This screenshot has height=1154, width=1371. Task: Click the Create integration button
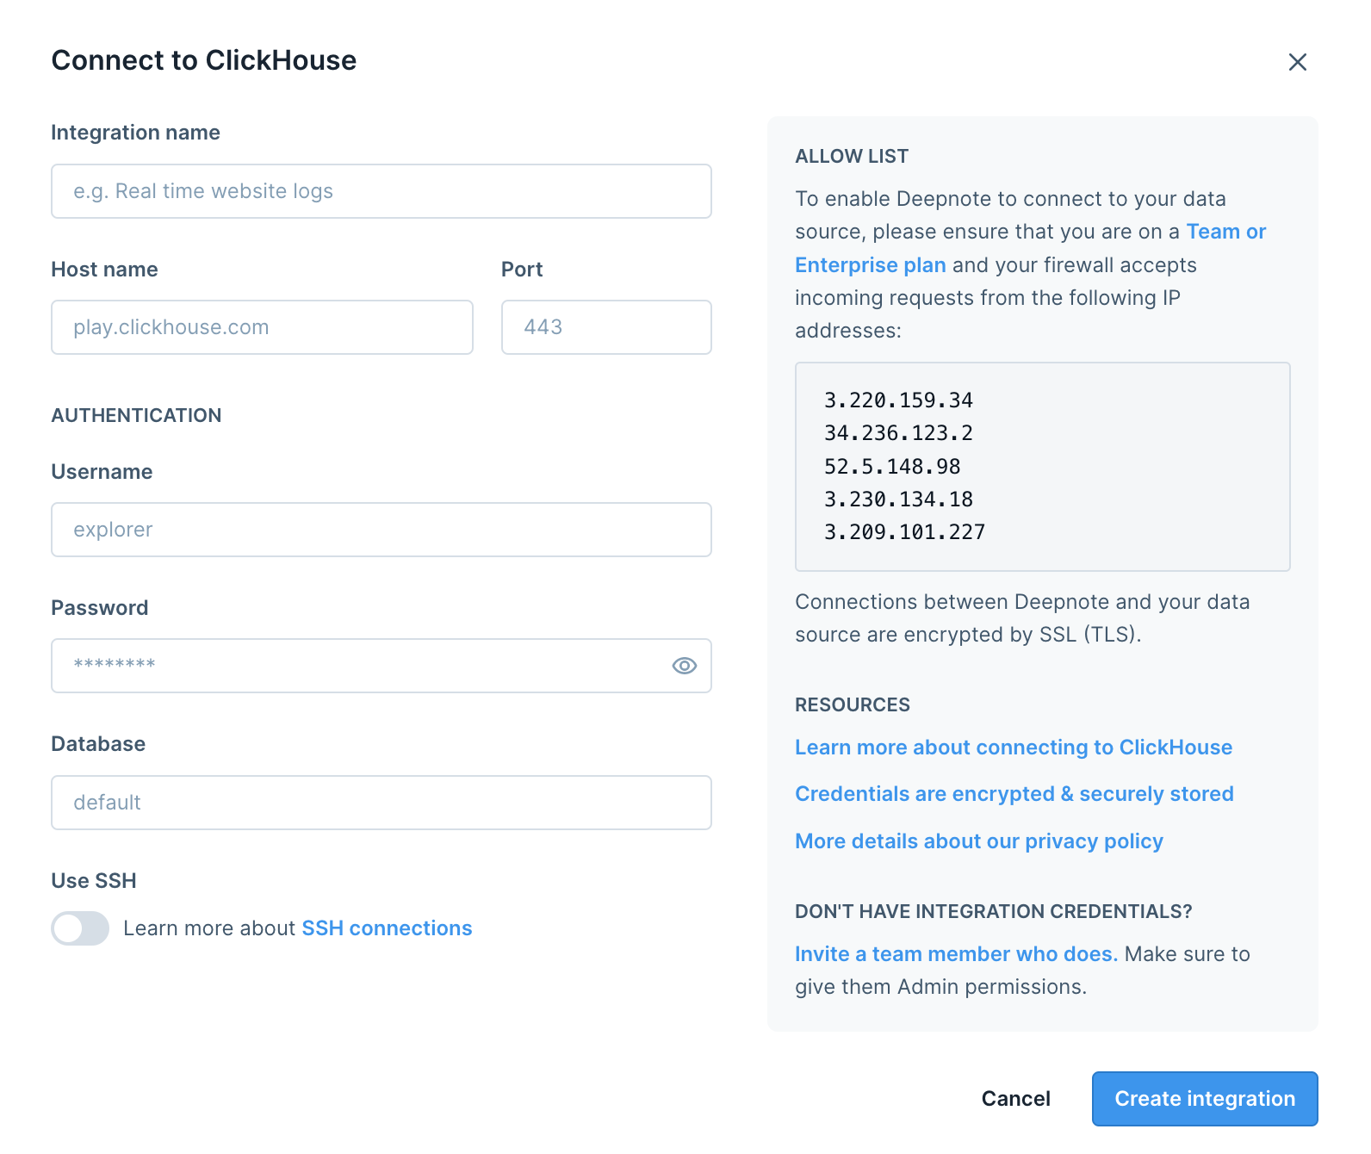[x=1205, y=1099]
